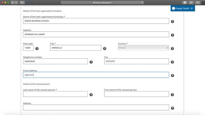Focus the Email address field
This screenshot has width=205, height=115.
pyautogui.click(x=96, y=75)
